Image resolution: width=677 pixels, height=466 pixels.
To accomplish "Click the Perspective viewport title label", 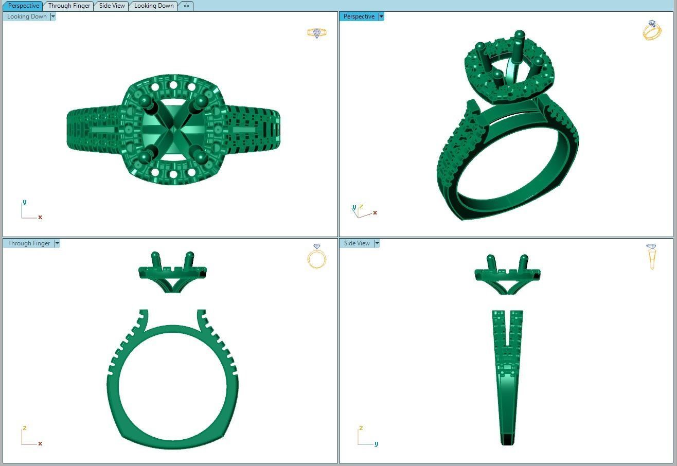I will click(359, 16).
